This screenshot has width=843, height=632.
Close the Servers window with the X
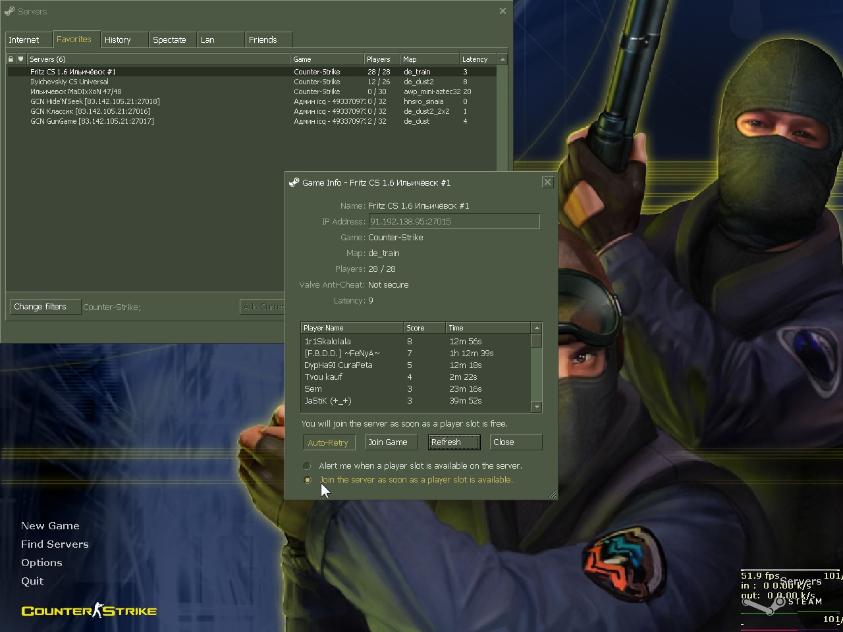coord(503,11)
